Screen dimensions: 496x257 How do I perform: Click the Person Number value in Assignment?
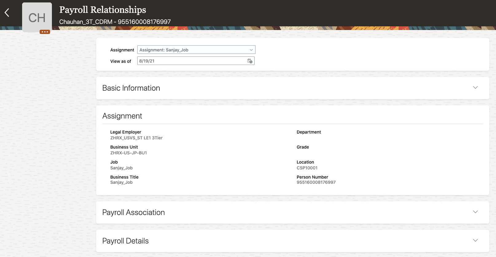(316, 183)
